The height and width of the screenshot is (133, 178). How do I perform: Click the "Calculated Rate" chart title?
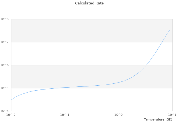[x=89, y=3]
